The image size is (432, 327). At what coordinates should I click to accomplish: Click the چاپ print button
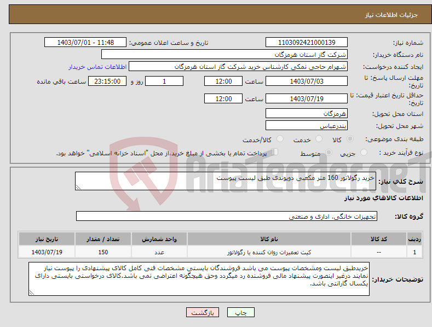241,312
